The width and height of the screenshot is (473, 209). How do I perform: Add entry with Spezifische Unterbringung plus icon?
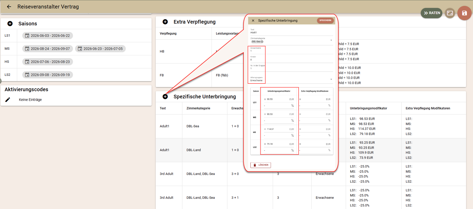(165, 97)
